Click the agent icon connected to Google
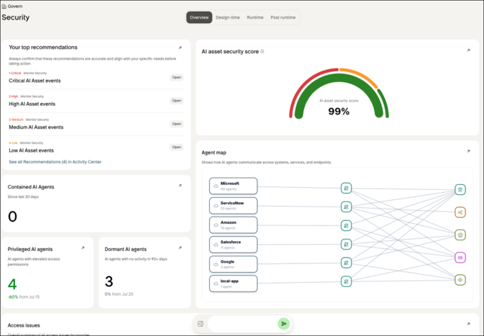The width and height of the screenshot is (484, 336). [x=346, y=263]
